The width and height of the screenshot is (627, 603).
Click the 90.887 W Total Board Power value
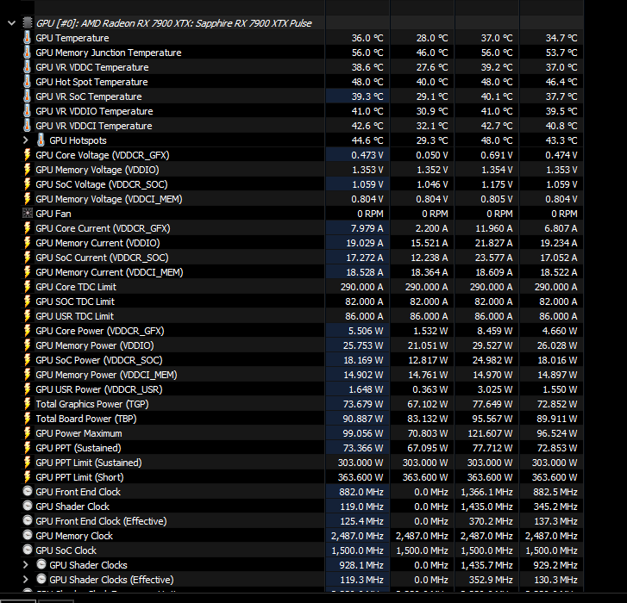pos(363,419)
